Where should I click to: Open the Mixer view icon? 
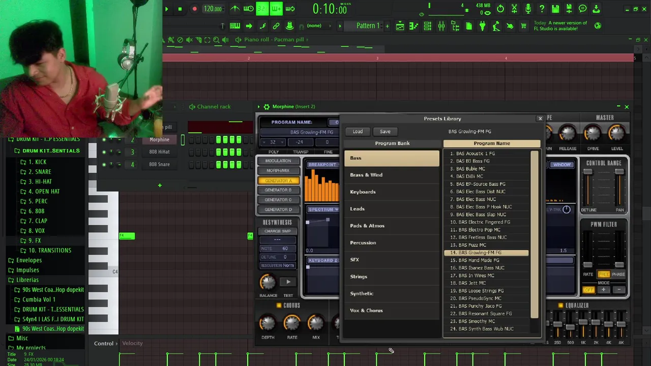[441, 26]
